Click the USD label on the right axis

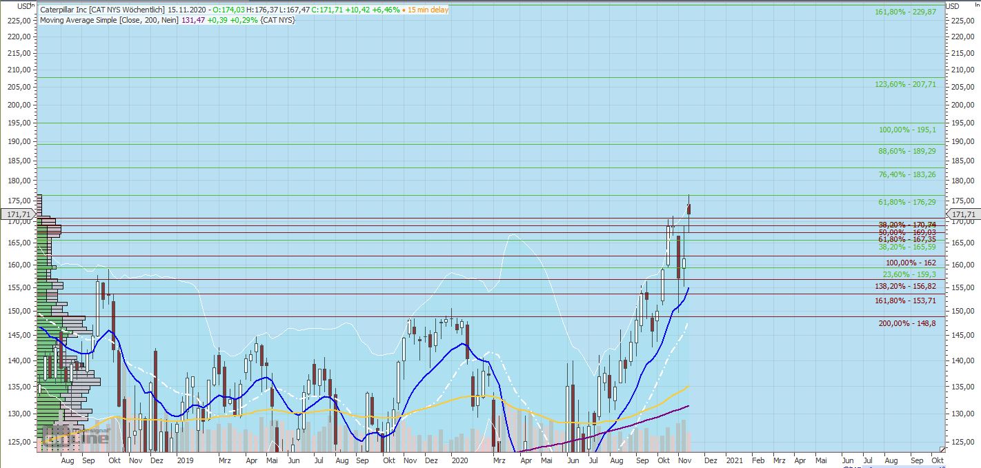pyautogui.click(x=953, y=6)
